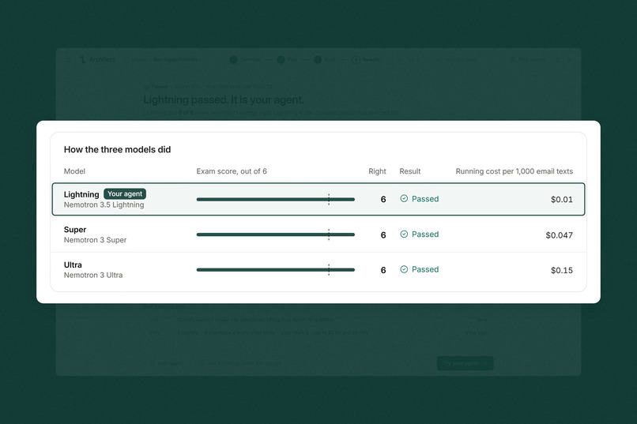Click the Passed checkmark icon in Super row
The image size is (637, 424).
pyautogui.click(x=404, y=235)
